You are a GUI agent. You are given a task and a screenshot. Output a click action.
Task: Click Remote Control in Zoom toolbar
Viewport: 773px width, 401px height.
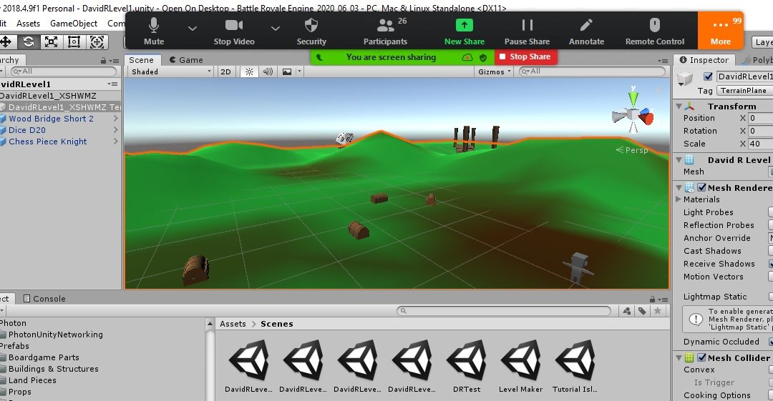tap(655, 31)
